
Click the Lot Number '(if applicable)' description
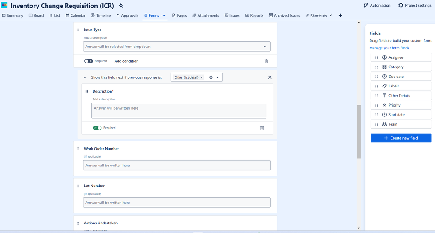point(93,193)
